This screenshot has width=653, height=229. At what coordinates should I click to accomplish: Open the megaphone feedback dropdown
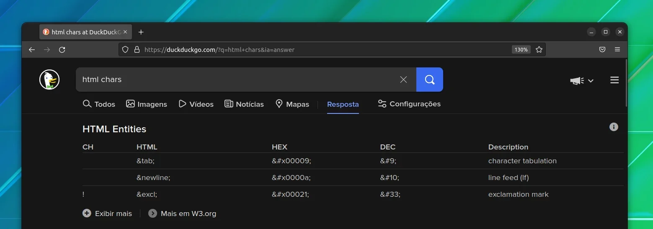pos(582,80)
